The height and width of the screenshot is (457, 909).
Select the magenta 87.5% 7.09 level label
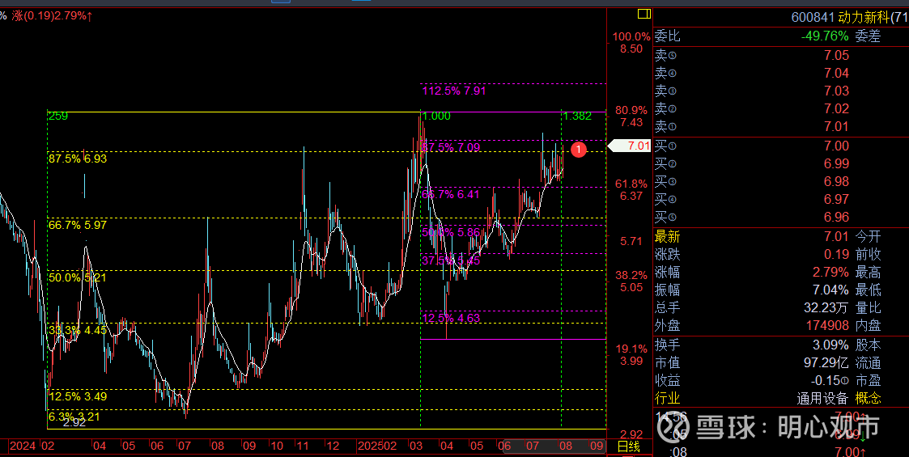(x=451, y=148)
